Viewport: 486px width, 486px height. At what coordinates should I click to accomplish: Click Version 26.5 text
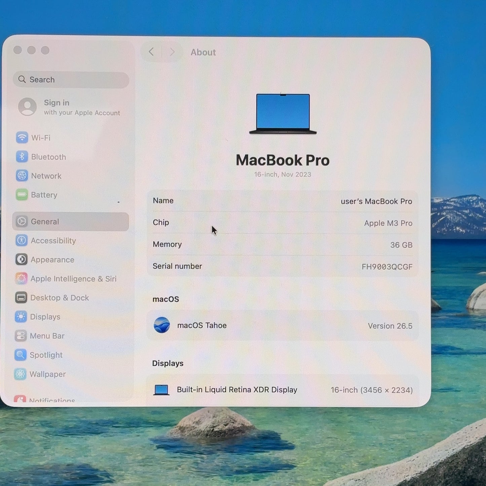390,326
